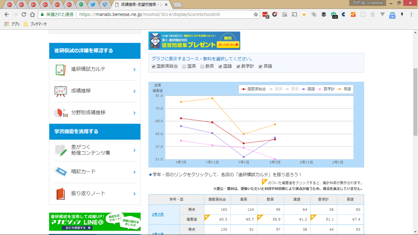Viewport: 418px width, 235px height.
Task: Click the 分野別成績推移 pie chart icon
Action: pyautogui.click(x=60, y=113)
